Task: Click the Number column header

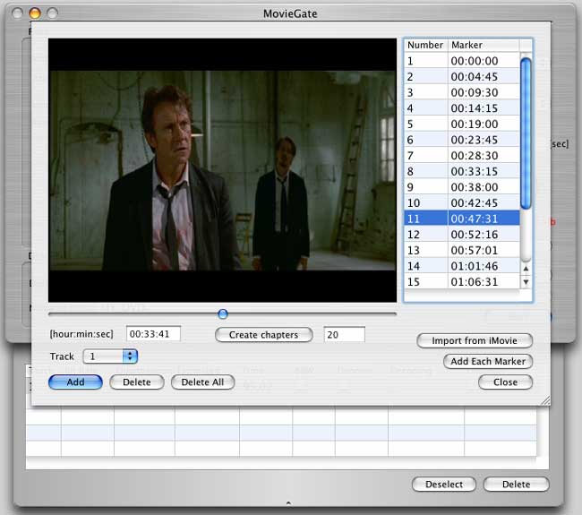Action: (x=425, y=45)
